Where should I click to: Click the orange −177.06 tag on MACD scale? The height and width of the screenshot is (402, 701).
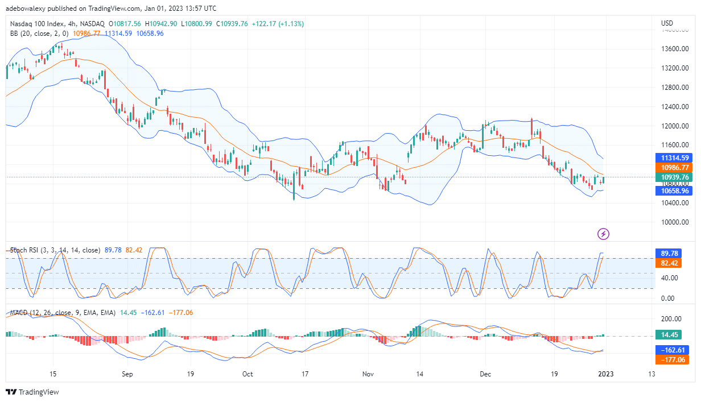[x=673, y=359]
